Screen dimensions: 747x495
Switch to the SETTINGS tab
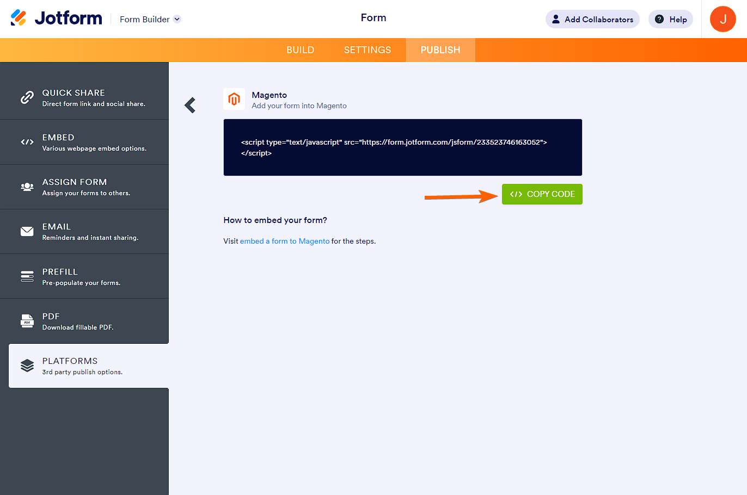[368, 50]
